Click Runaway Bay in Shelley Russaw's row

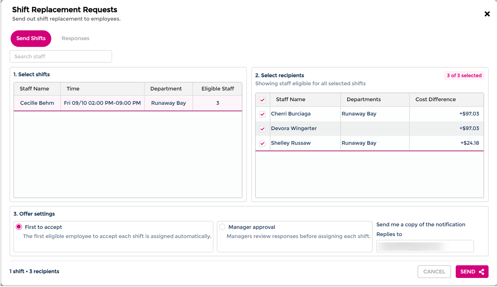pyautogui.click(x=359, y=143)
